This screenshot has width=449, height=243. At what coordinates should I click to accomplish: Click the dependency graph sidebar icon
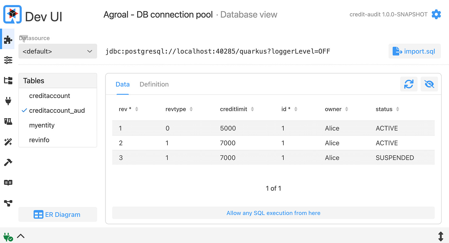8,203
